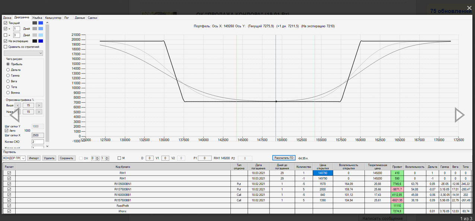Click the P1 input field
This screenshot has width=475, height=221.
coord(205,158)
